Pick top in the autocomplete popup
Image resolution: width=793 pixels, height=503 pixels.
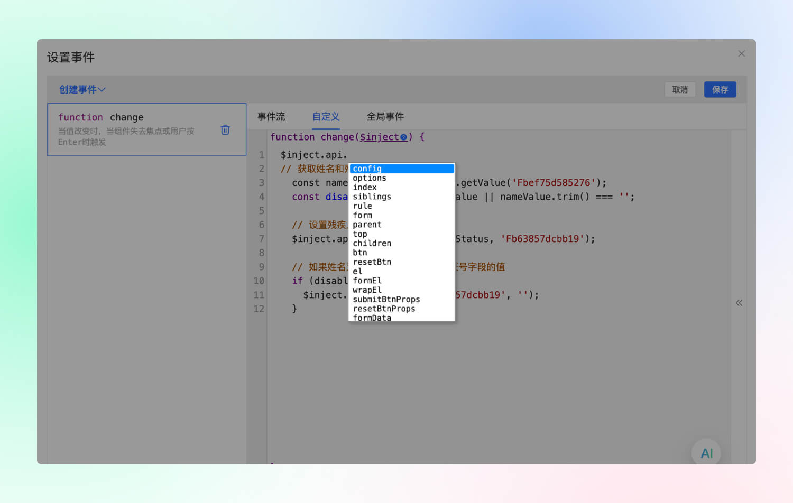402,234
